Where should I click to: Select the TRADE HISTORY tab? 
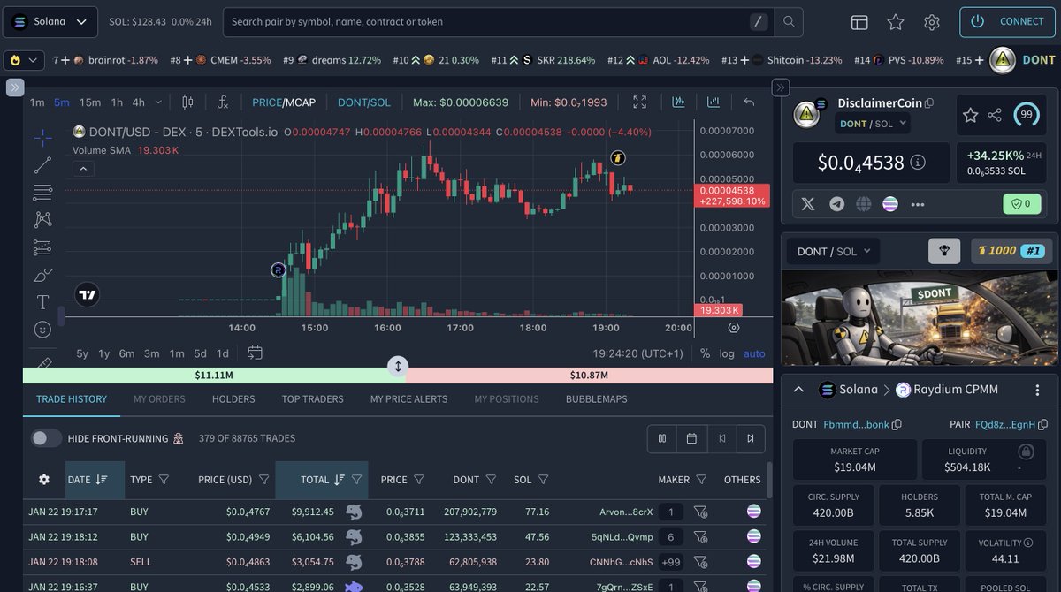[x=72, y=399]
